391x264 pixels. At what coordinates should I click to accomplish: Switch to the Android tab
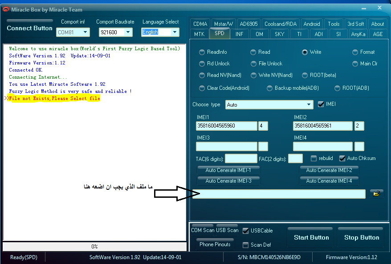pos(312,24)
